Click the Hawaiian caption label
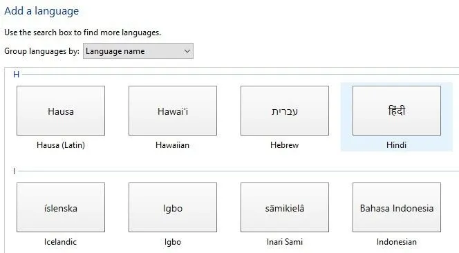Image resolution: width=459 pixels, height=253 pixels. click(x=172, y=145)
